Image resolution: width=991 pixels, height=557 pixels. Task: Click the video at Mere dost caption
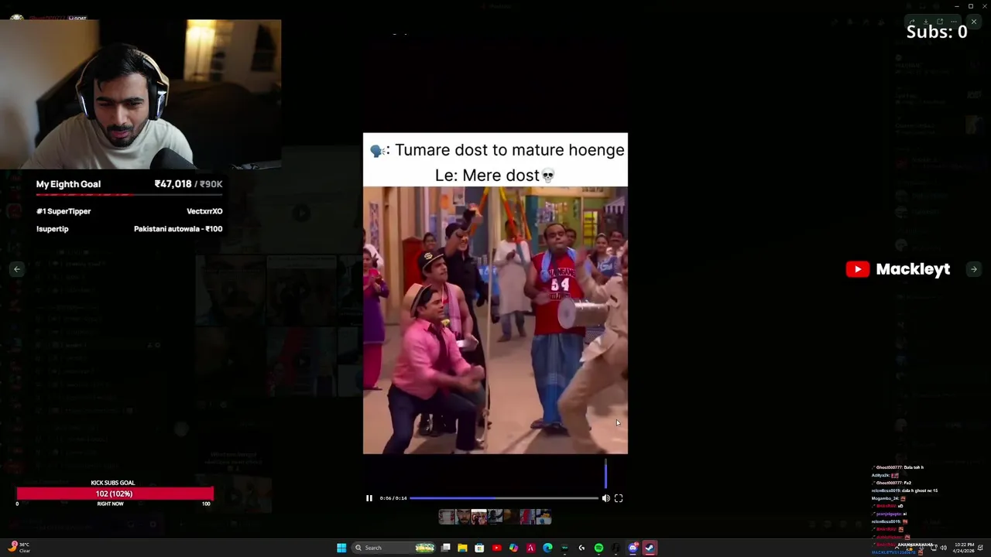coord(495,176)
